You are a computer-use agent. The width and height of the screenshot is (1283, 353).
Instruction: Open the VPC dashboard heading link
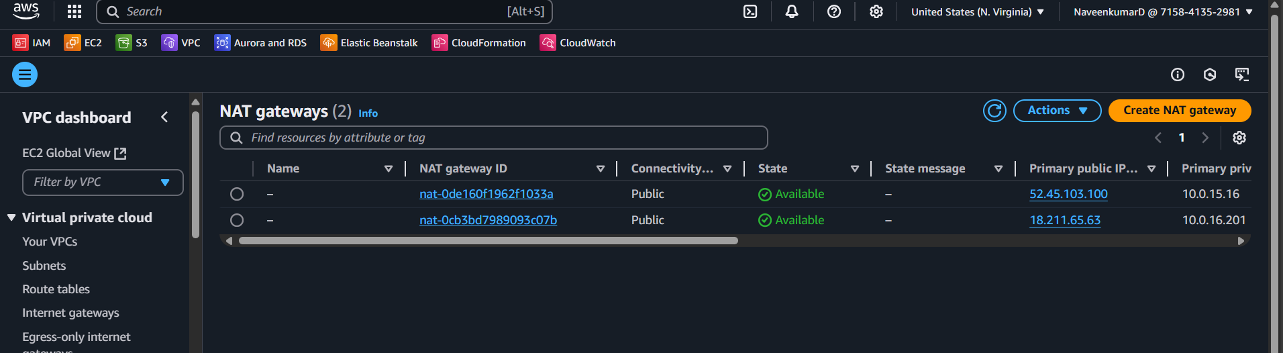click(x=76, y=117)
